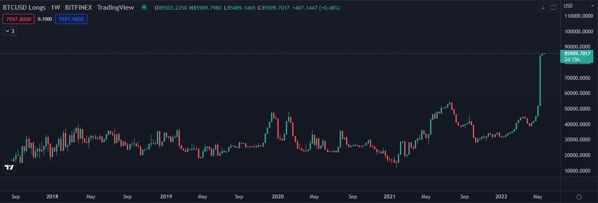The image size is (598, 203).
Task: Click the green market status dot
Action: coord(145,7)
